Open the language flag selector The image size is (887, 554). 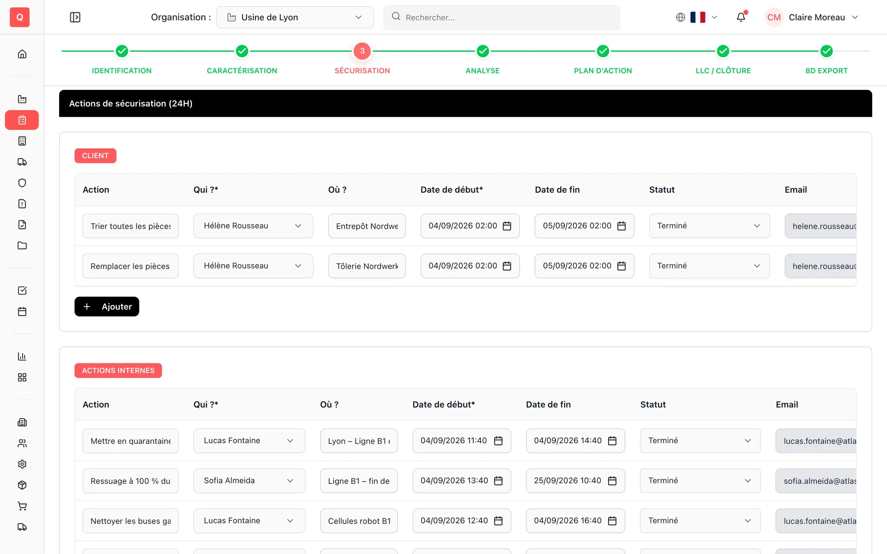[697, 17]
